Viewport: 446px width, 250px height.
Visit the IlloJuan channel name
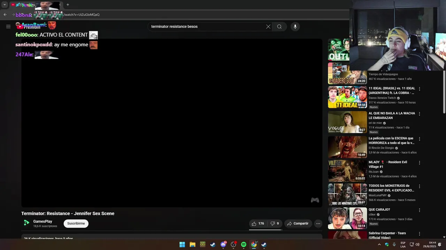point(374,172)
